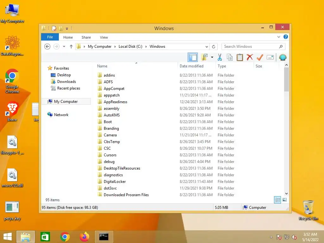Select My Computer in navigation pane
The height and width of the screenshot is (243, 324).
coord(66,102)
